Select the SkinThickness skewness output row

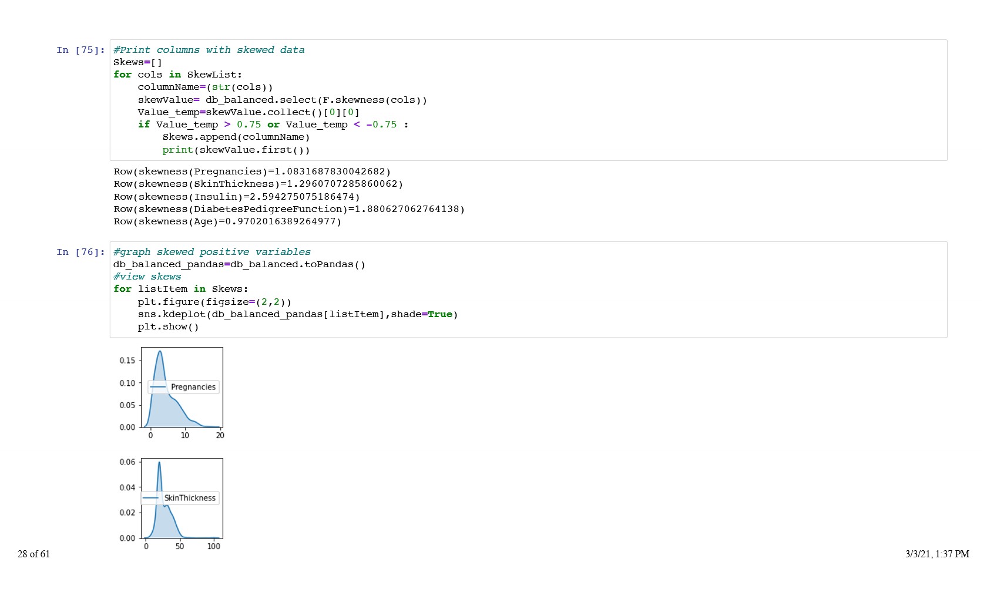258,184
